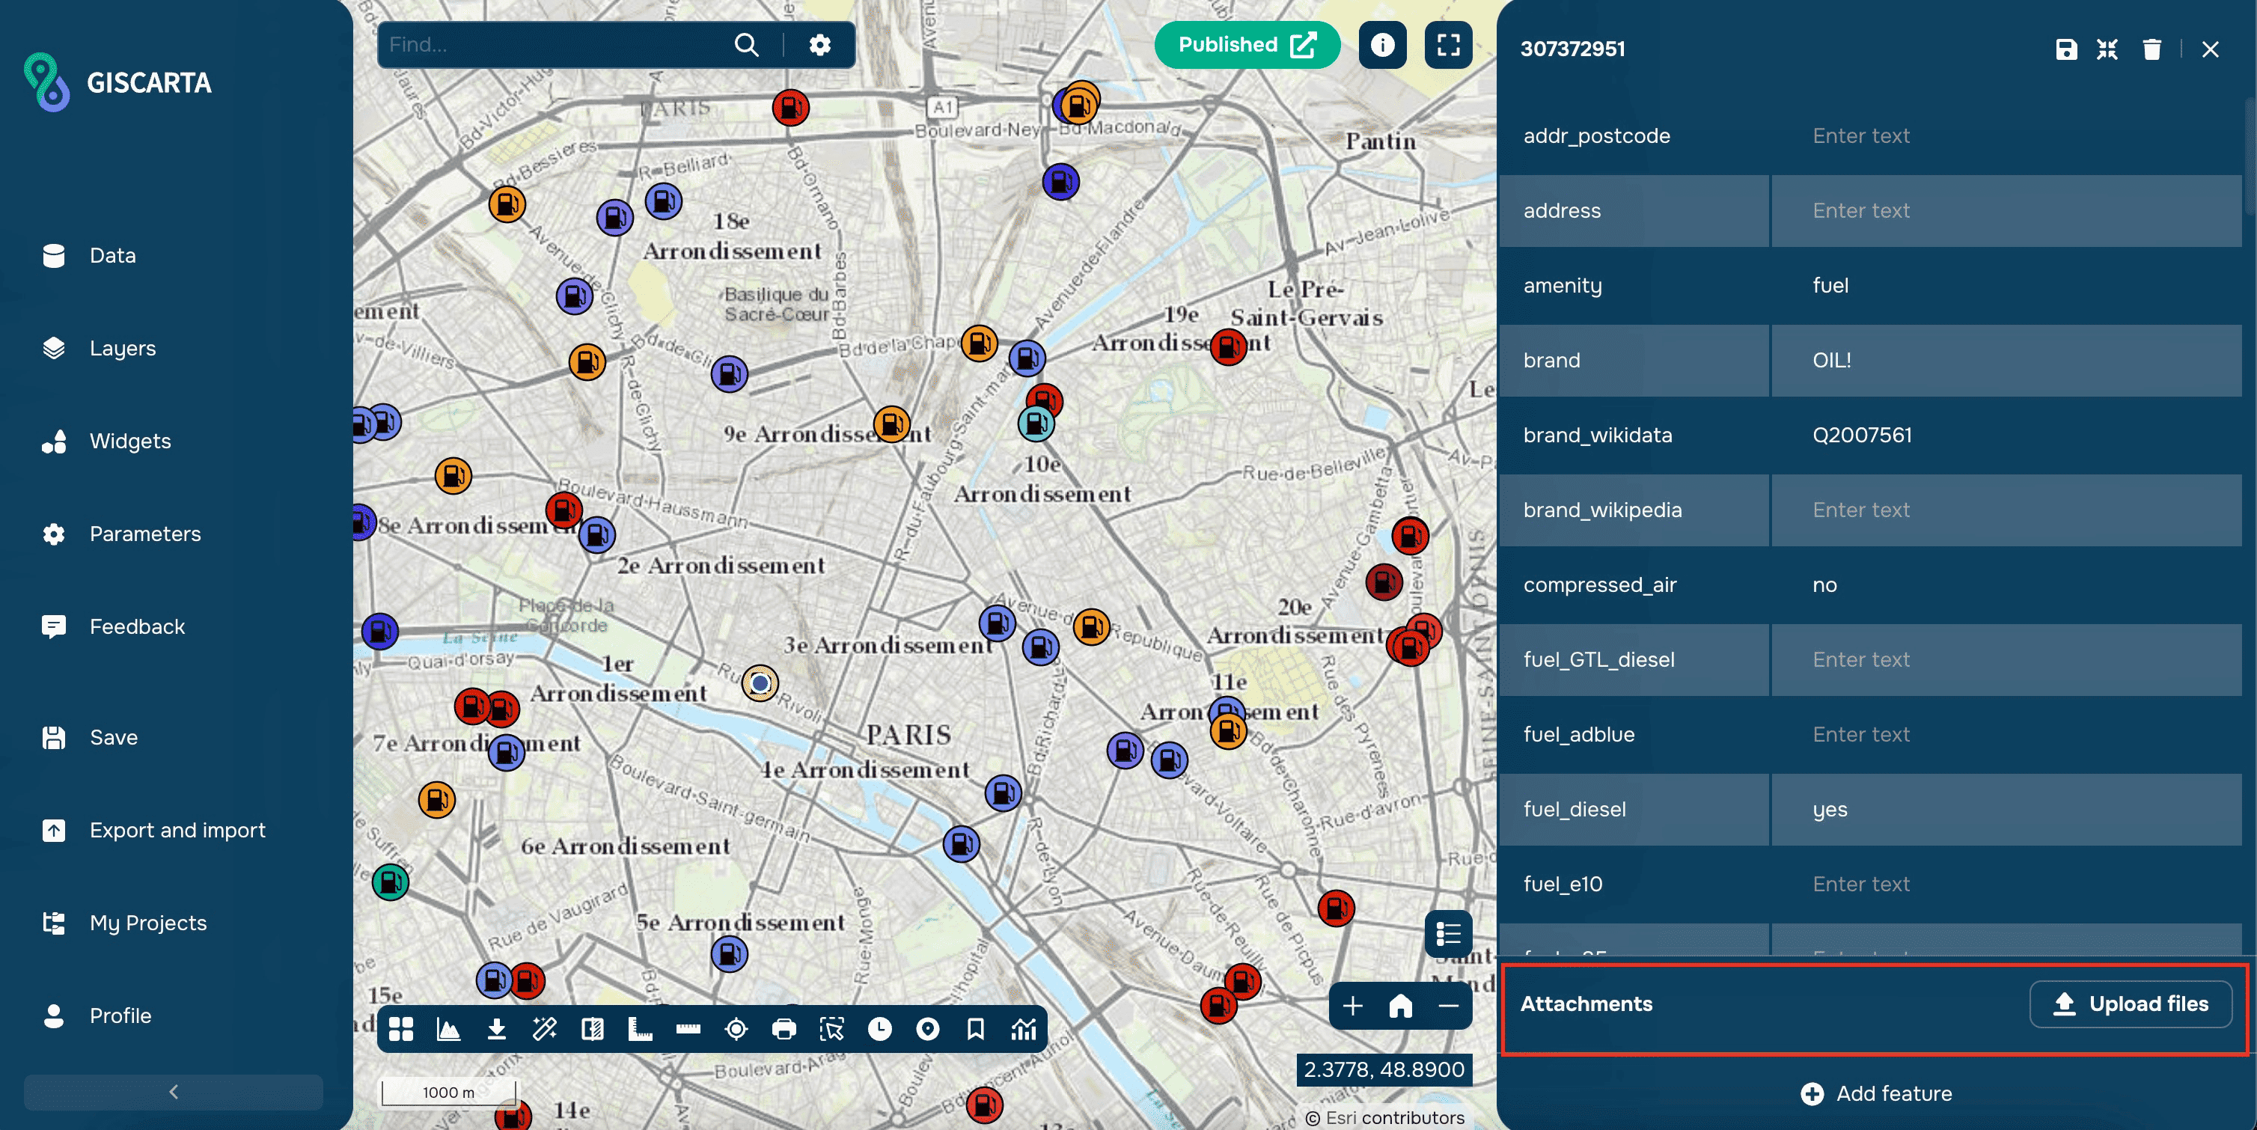The image size is (2257, 1130).
Task: Click the print map icon
Action: (784, 1028)
